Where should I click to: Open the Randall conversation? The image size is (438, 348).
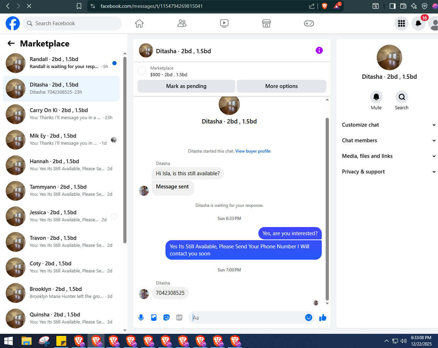61,63
